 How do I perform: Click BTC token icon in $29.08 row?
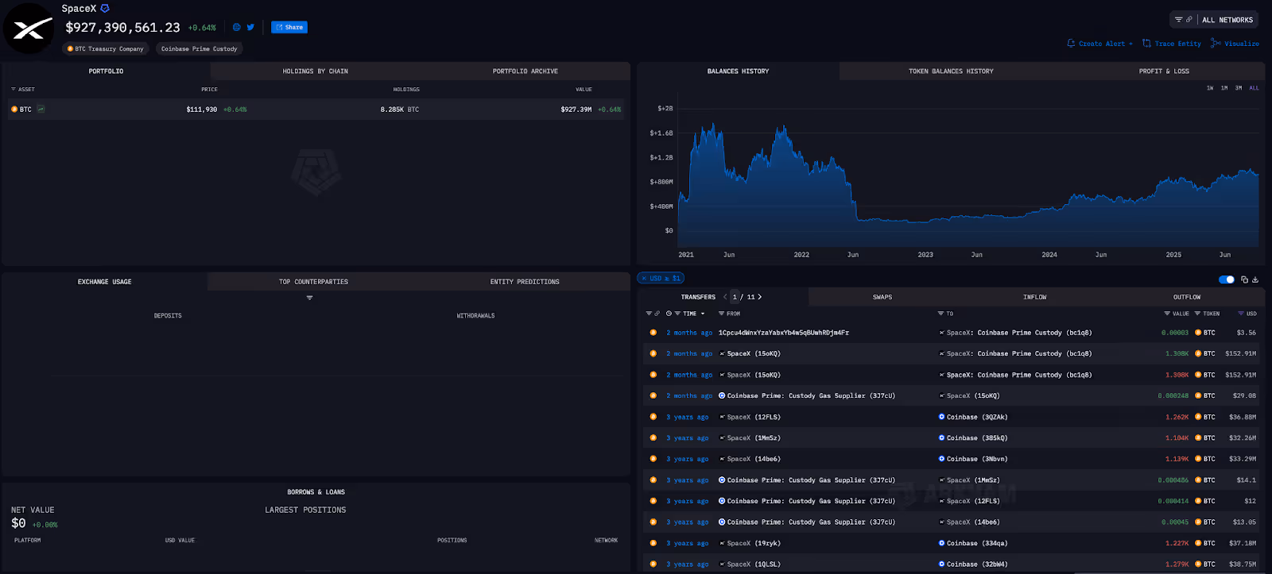[1198, 395]
